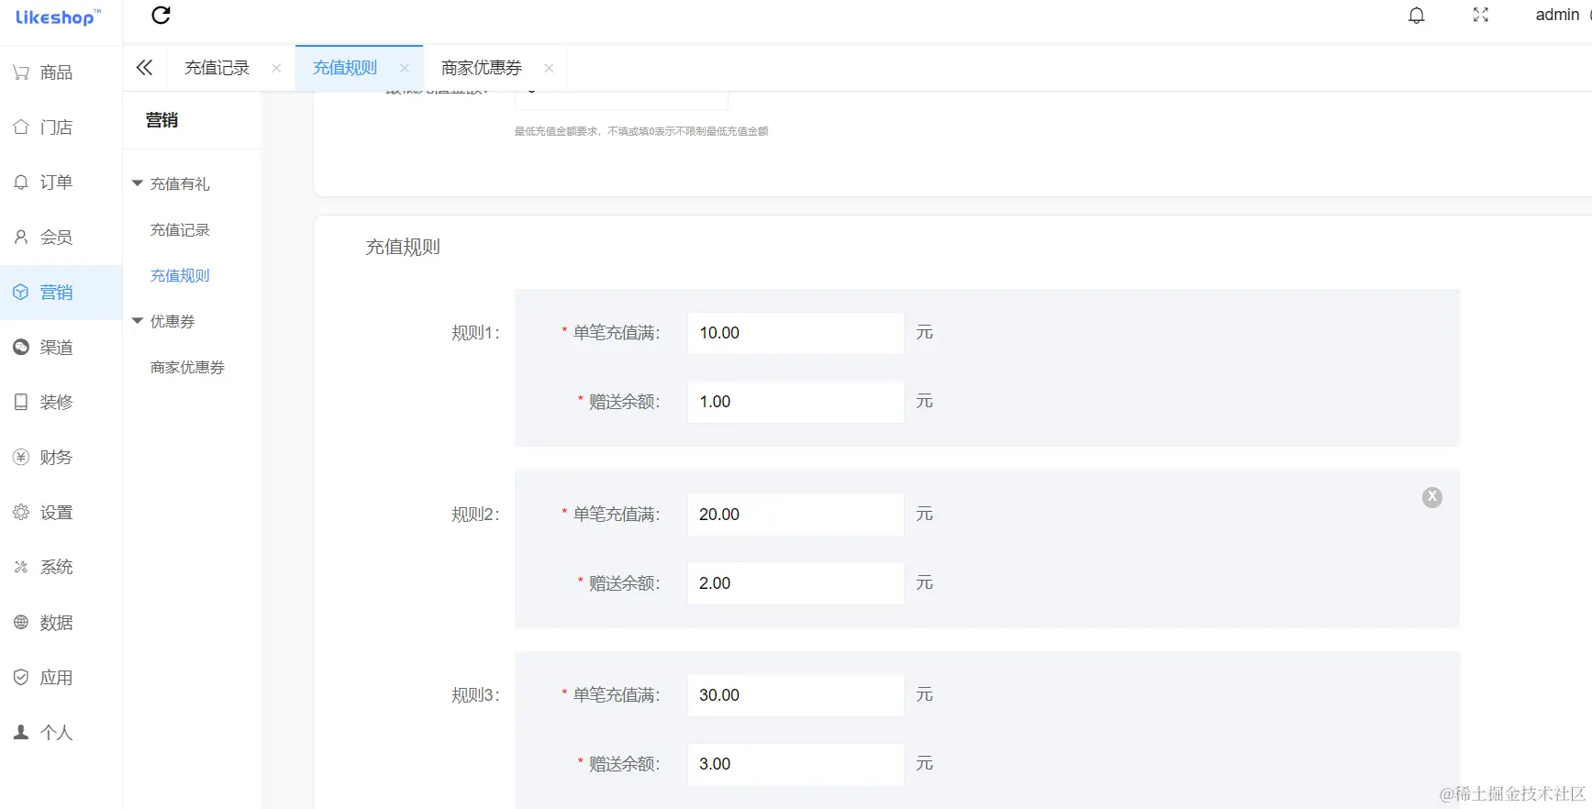The image size is (1592, 809).
Task: Click the 营销 submenu heading
Action: [x=162, y=120]
